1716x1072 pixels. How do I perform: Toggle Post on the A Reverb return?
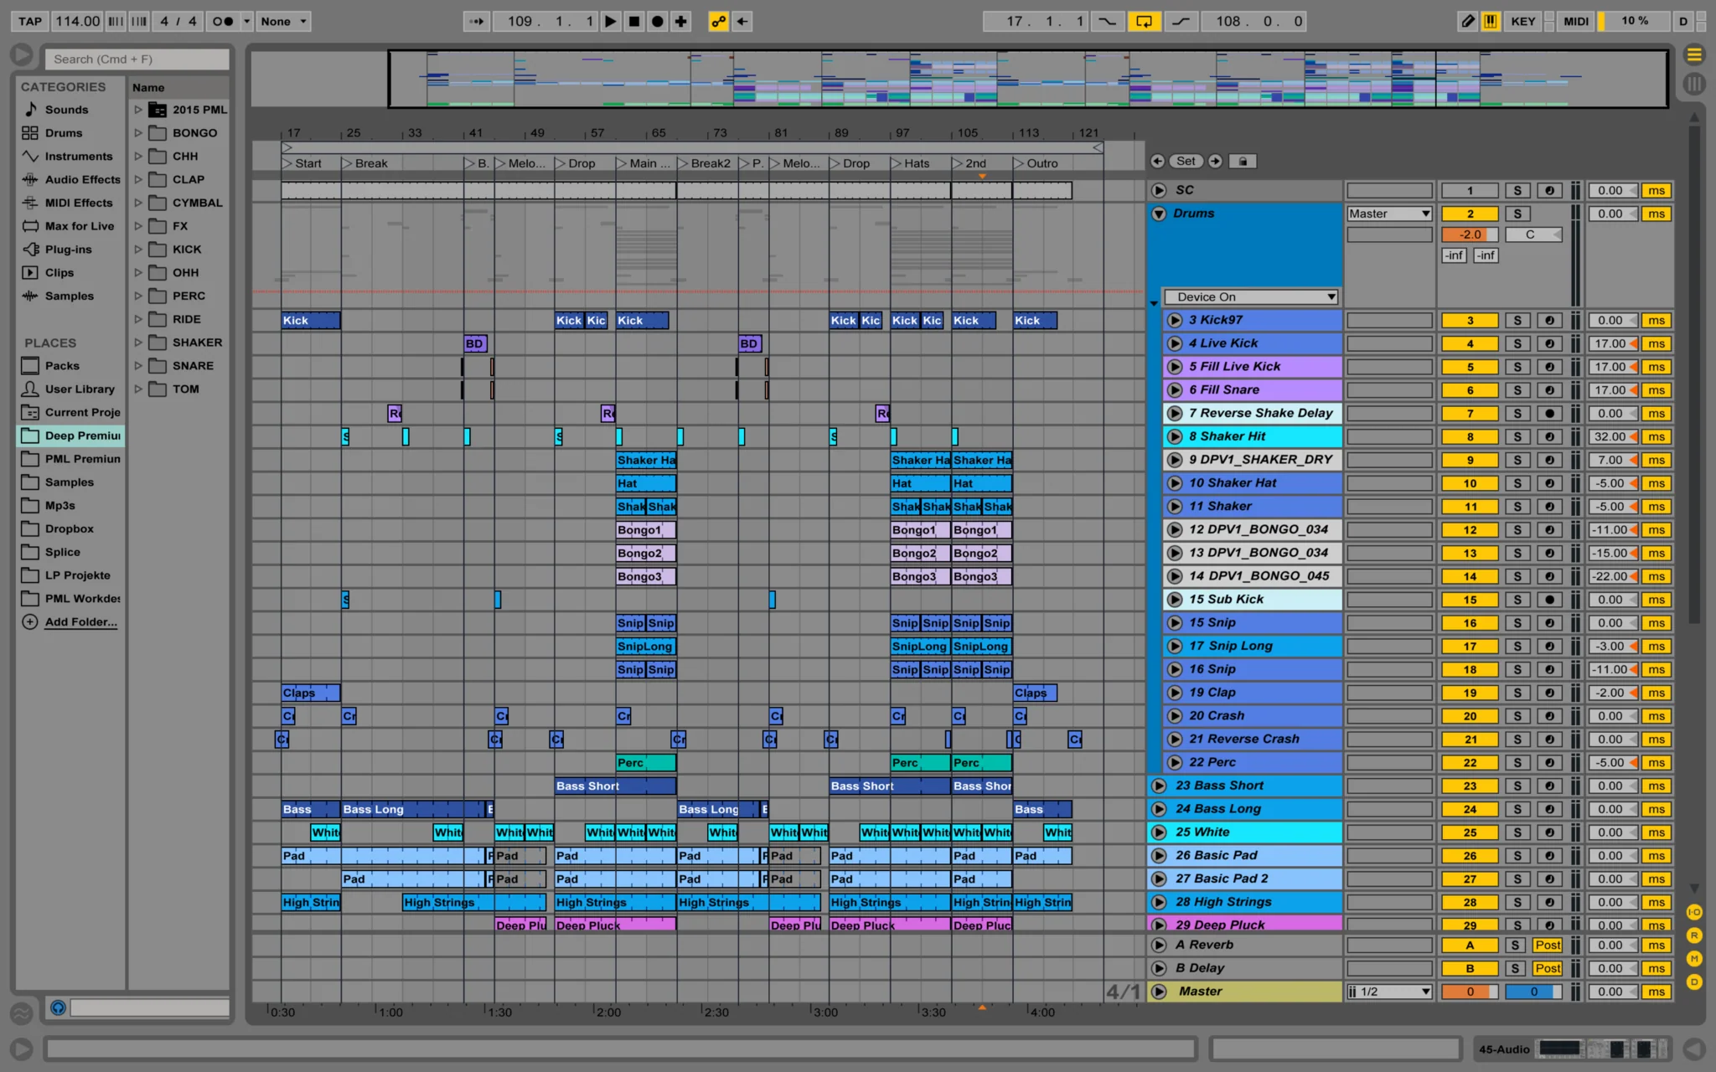coord(1547,946)
